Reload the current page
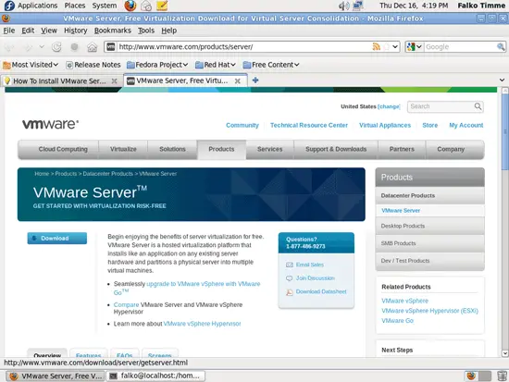This screenshot has width=509, height=382. pyautogui.click(x=56, y=47)
